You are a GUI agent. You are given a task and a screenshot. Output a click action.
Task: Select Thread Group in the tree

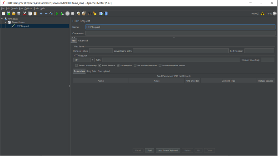tap(19, 22)
